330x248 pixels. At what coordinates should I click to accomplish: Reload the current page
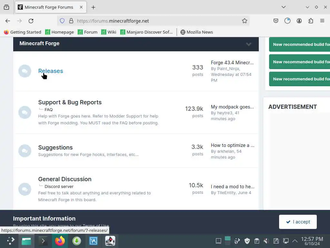31,21
